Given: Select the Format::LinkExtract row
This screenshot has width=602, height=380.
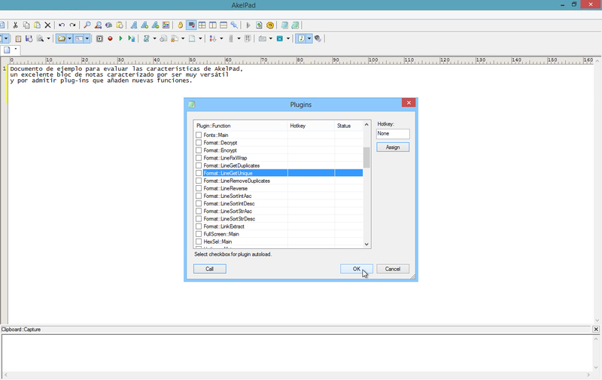Looking at the screenshot, I should 278,226.
